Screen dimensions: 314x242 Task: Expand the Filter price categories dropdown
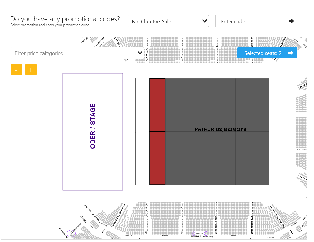[x=77, y=53]
